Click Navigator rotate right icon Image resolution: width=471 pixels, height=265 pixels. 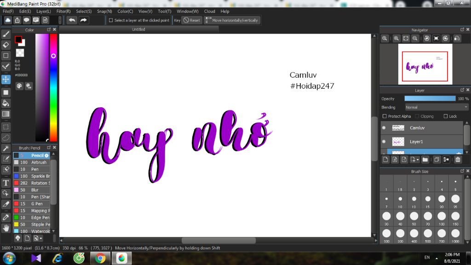445,39
